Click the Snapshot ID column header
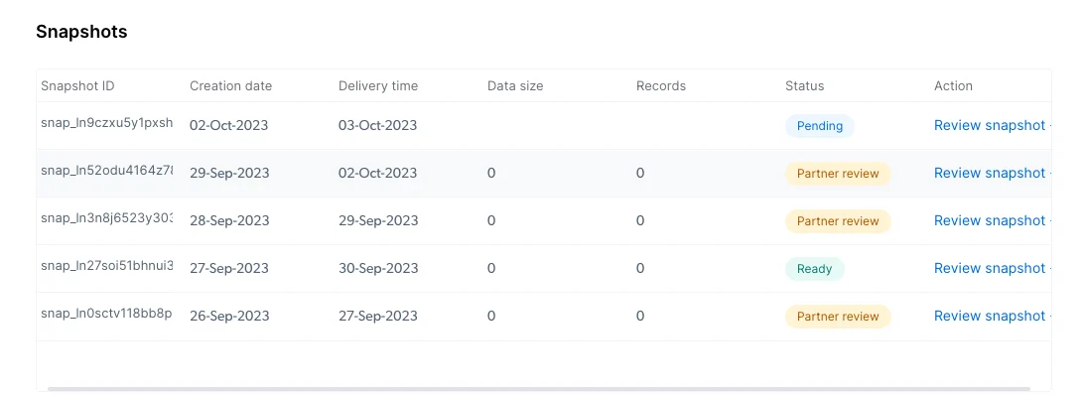 point(77,85)
